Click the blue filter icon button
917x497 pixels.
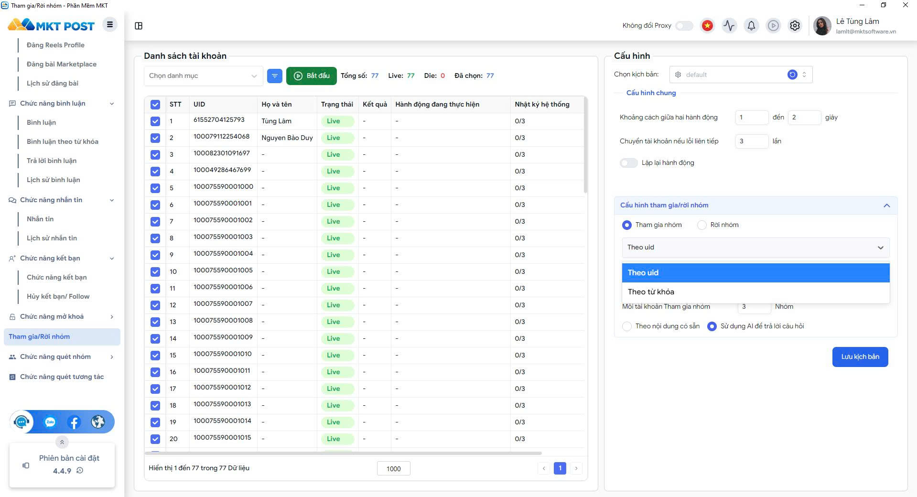point(275,76)
